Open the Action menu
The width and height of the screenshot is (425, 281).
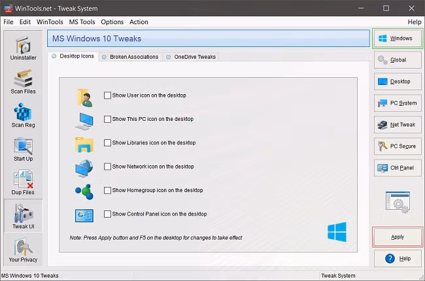pos(139,22)
